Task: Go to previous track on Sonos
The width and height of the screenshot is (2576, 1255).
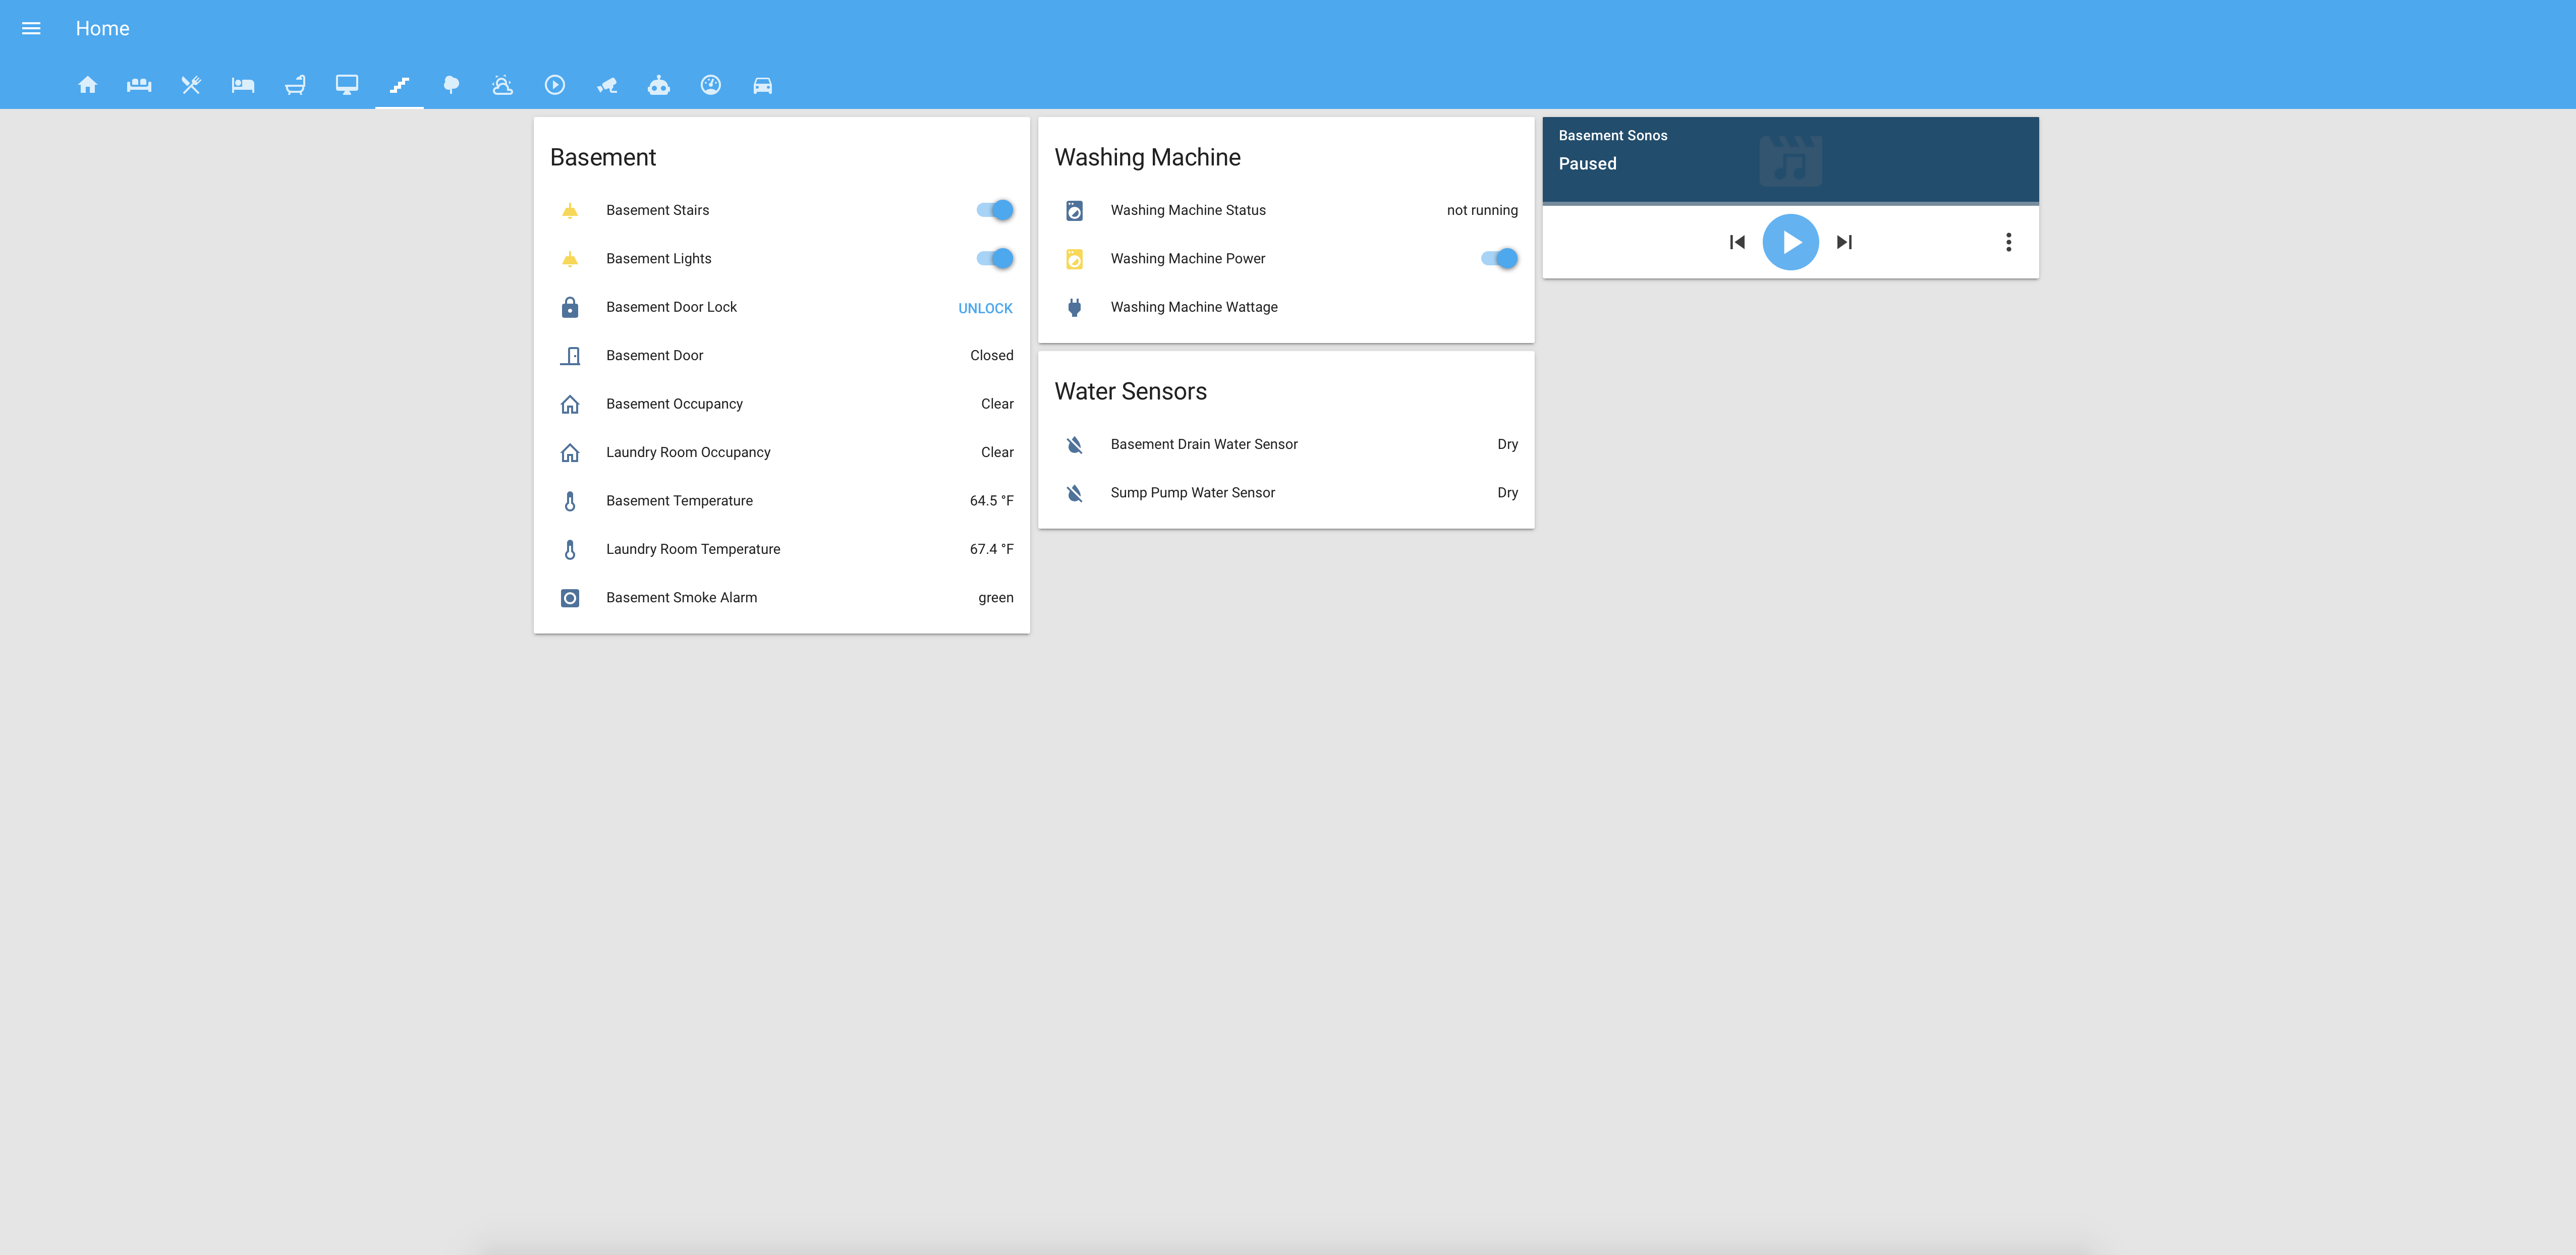Action: point(1737,242)
